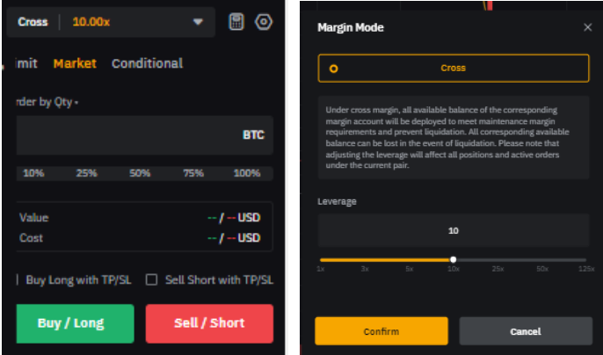Set quantity to 25% on slider
Screen dimensions: 603x355
point(86,173)
